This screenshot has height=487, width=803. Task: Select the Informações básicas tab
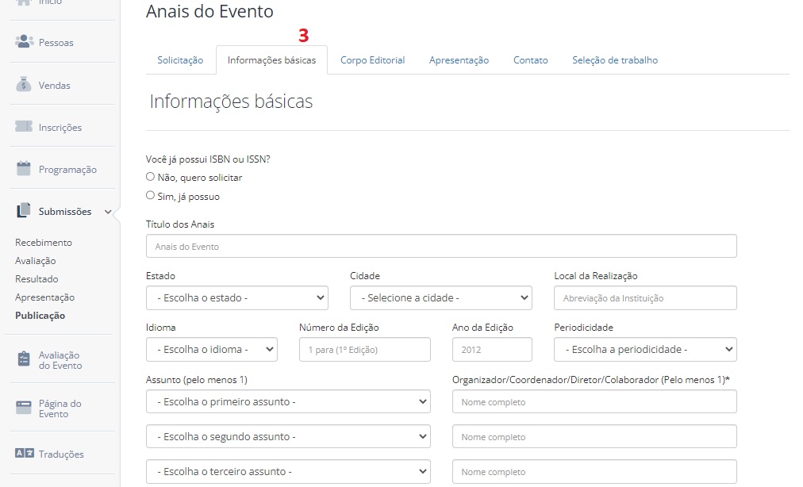[272, 60]
